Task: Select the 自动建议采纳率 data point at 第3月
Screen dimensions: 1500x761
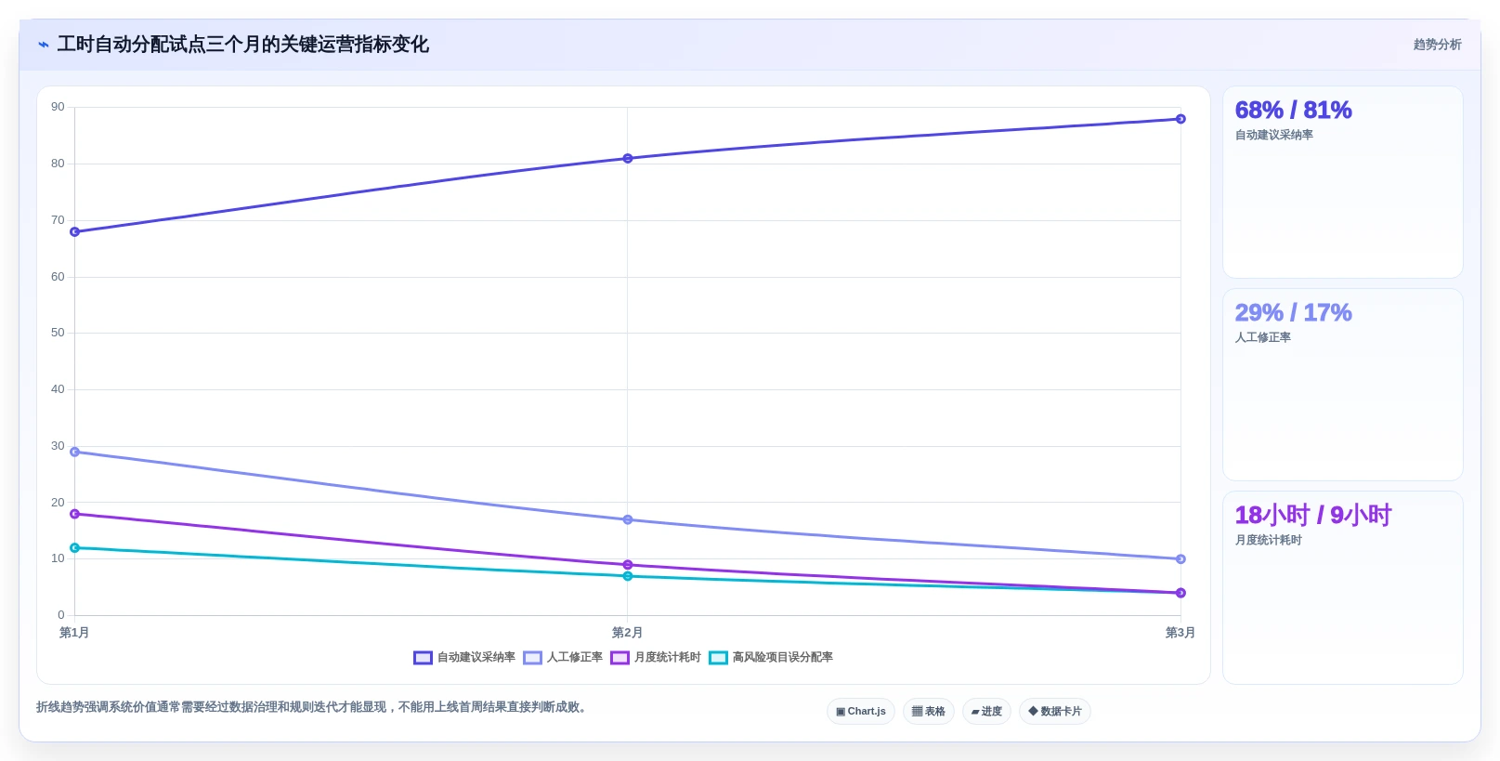Action: point(1180,119)
